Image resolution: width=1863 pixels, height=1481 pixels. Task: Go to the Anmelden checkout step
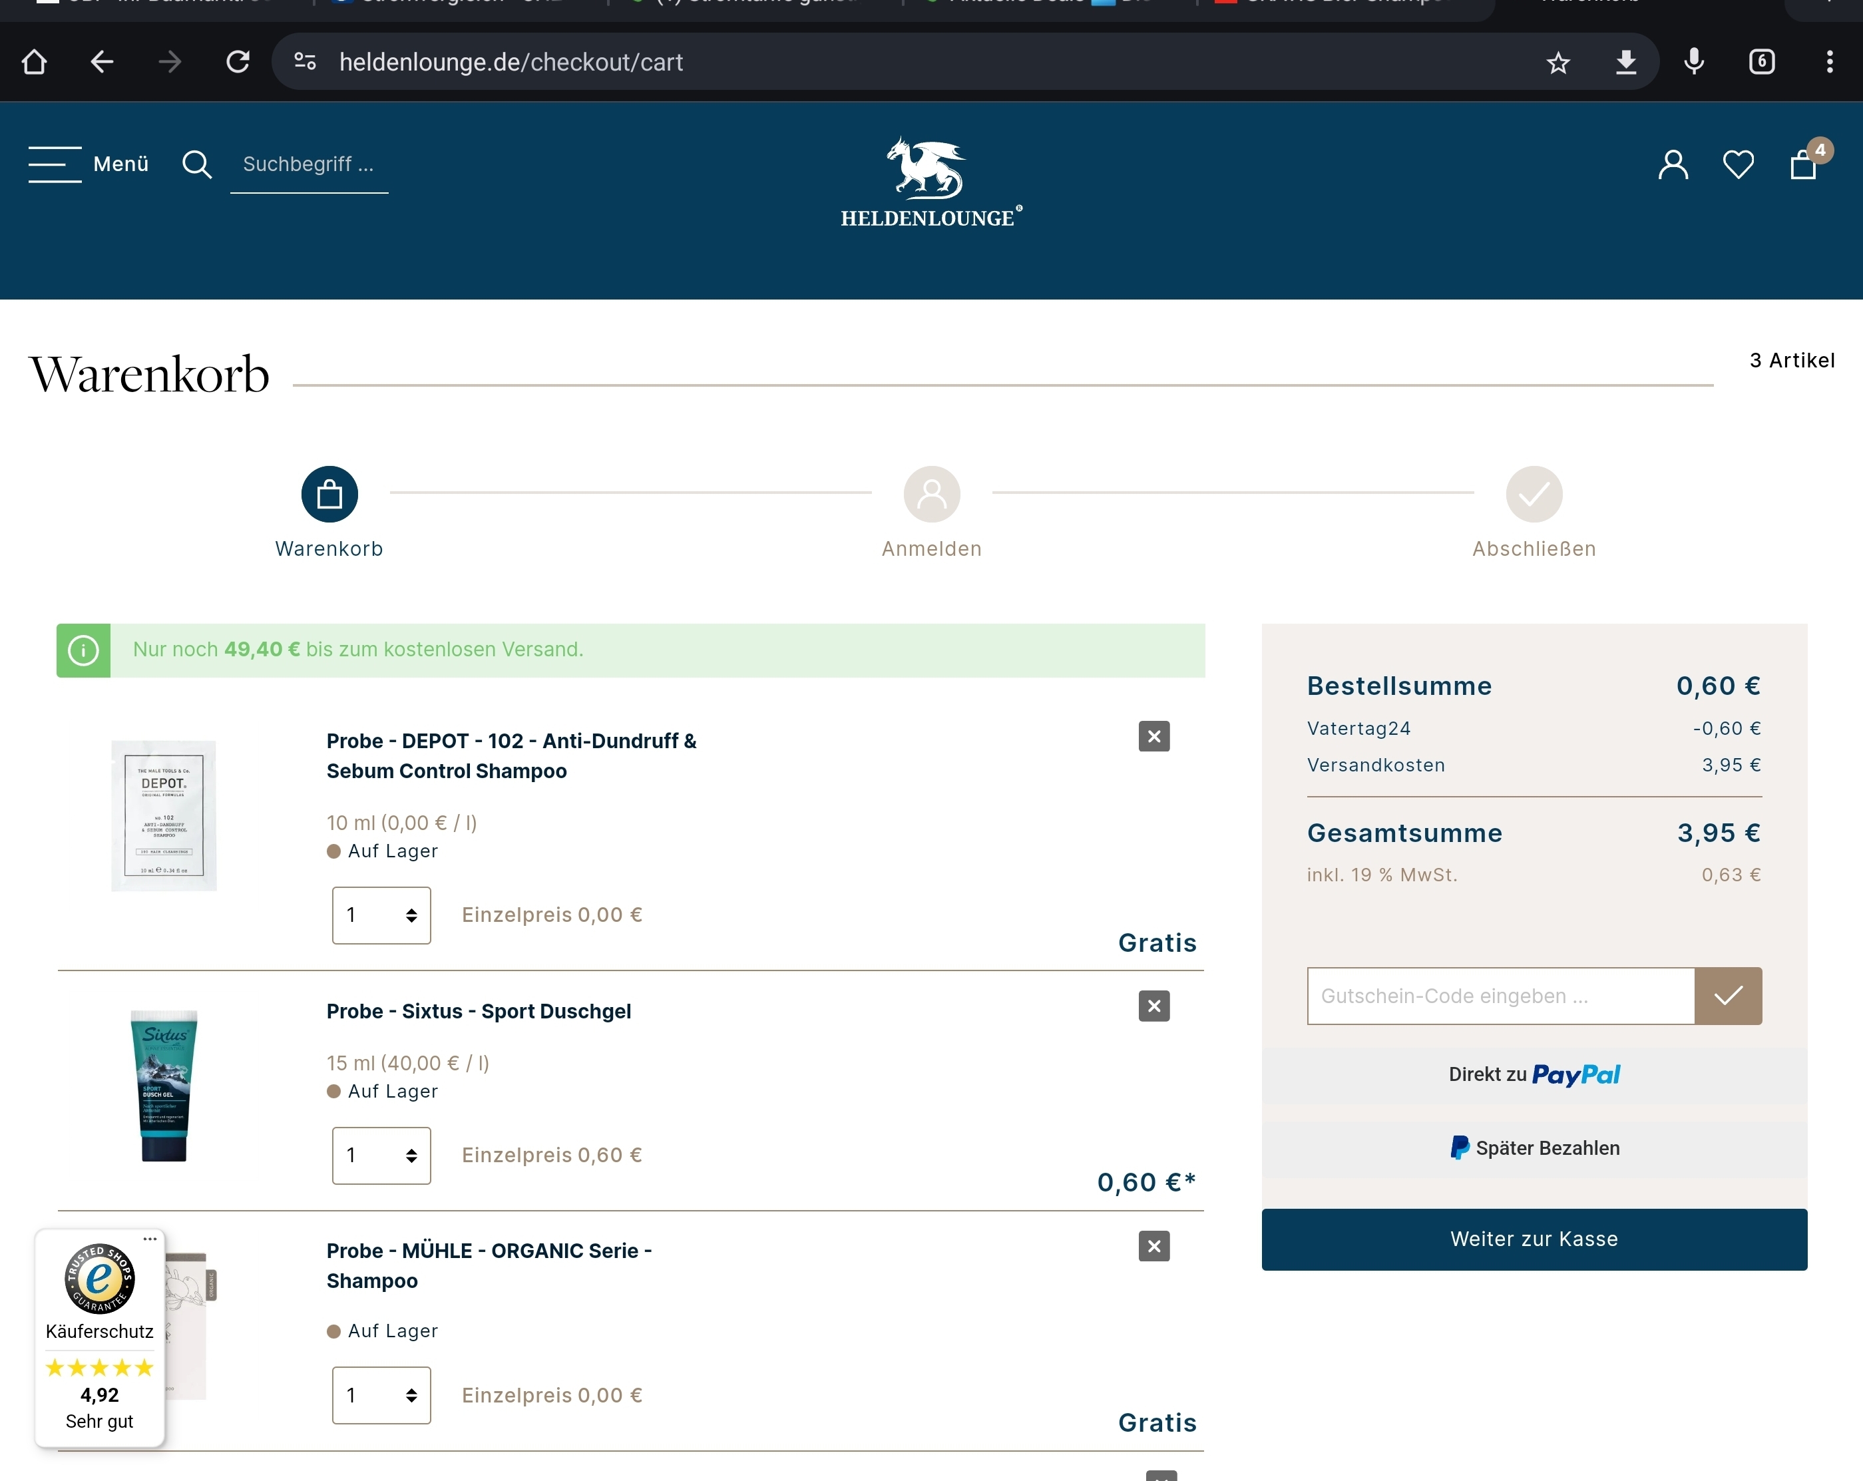[932, 495]
